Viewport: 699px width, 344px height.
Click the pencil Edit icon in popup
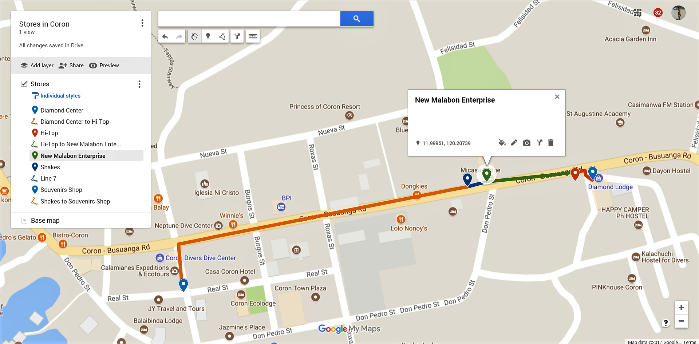point(514,143)
